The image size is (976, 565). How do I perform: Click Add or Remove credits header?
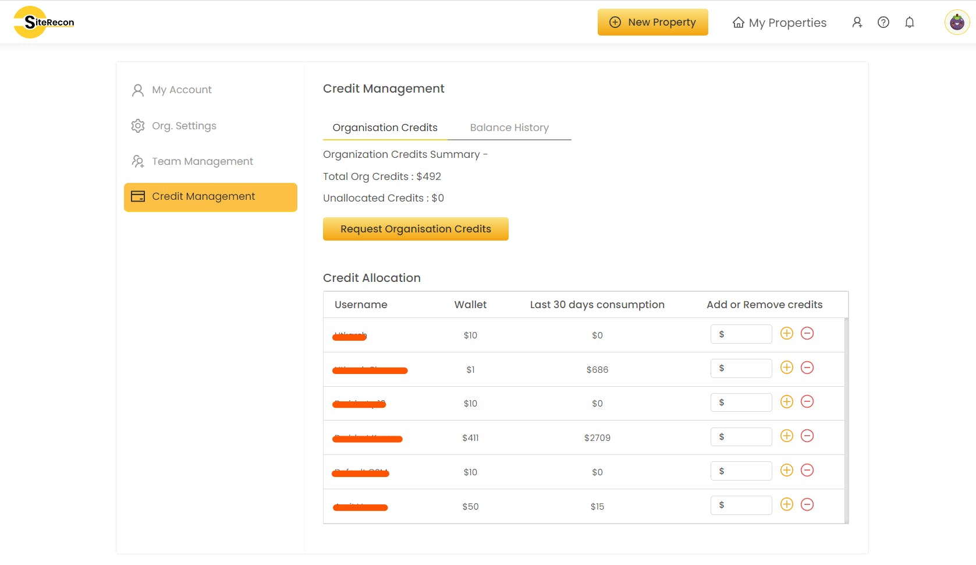(764, 305)
